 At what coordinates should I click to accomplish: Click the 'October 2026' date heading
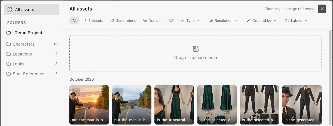click(81, 79)
